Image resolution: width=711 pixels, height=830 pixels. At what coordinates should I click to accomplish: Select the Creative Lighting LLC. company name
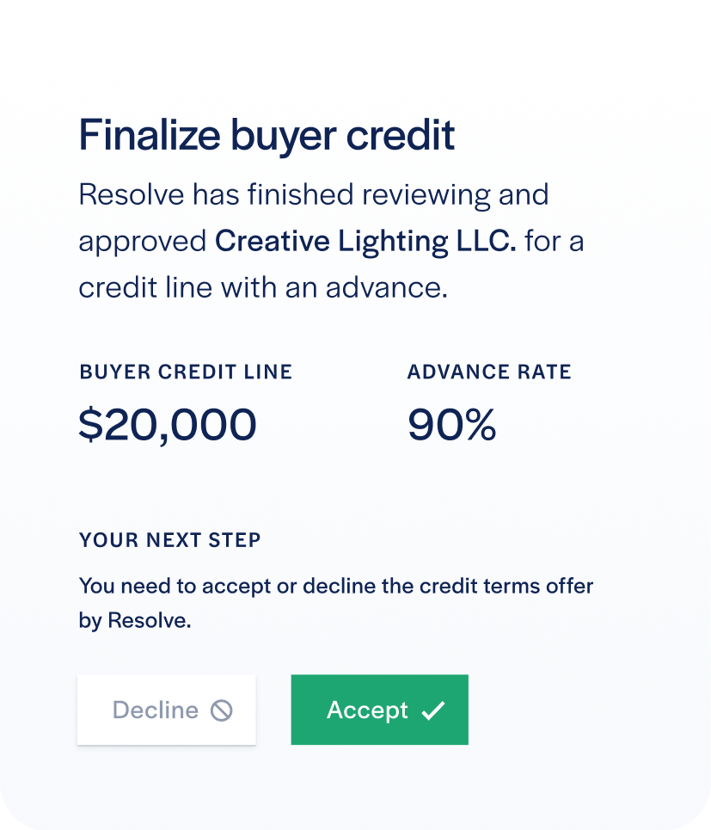(365, 242)
